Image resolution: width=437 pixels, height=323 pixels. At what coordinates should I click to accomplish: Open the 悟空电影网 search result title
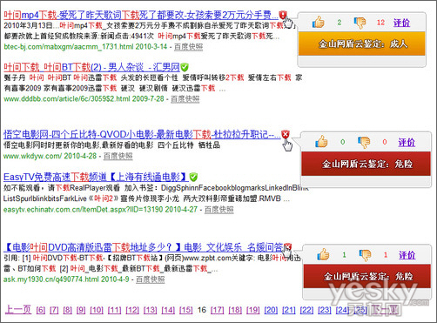tap(142, 134)
